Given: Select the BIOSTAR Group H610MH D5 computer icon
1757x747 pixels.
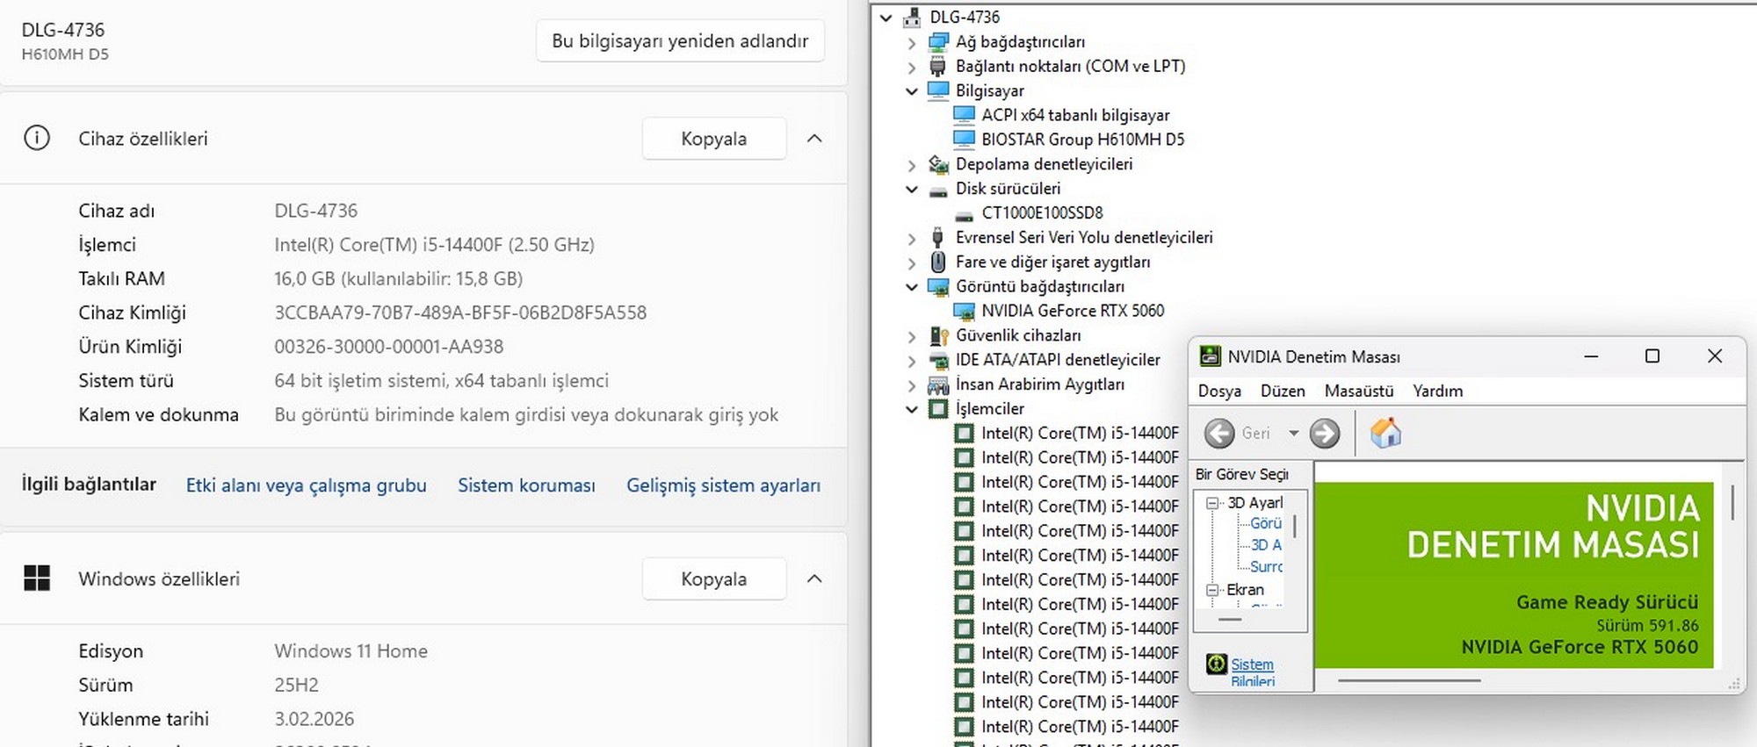Looking at the screenshot, I should coord(964,140).
